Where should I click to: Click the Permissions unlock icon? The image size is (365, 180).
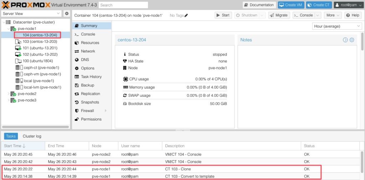pyautogui.click(x=77, y=119)
